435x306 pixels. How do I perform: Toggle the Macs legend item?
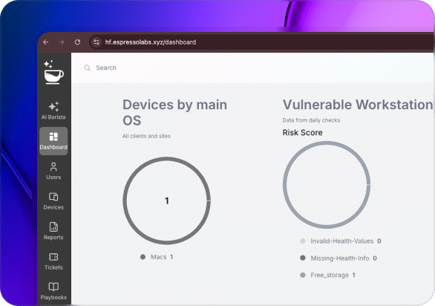click(x=157, y=257)
